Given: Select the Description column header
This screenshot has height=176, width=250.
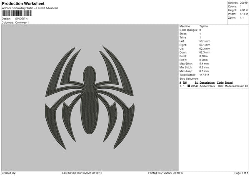Looking at the screenshot, I should 207,83.
